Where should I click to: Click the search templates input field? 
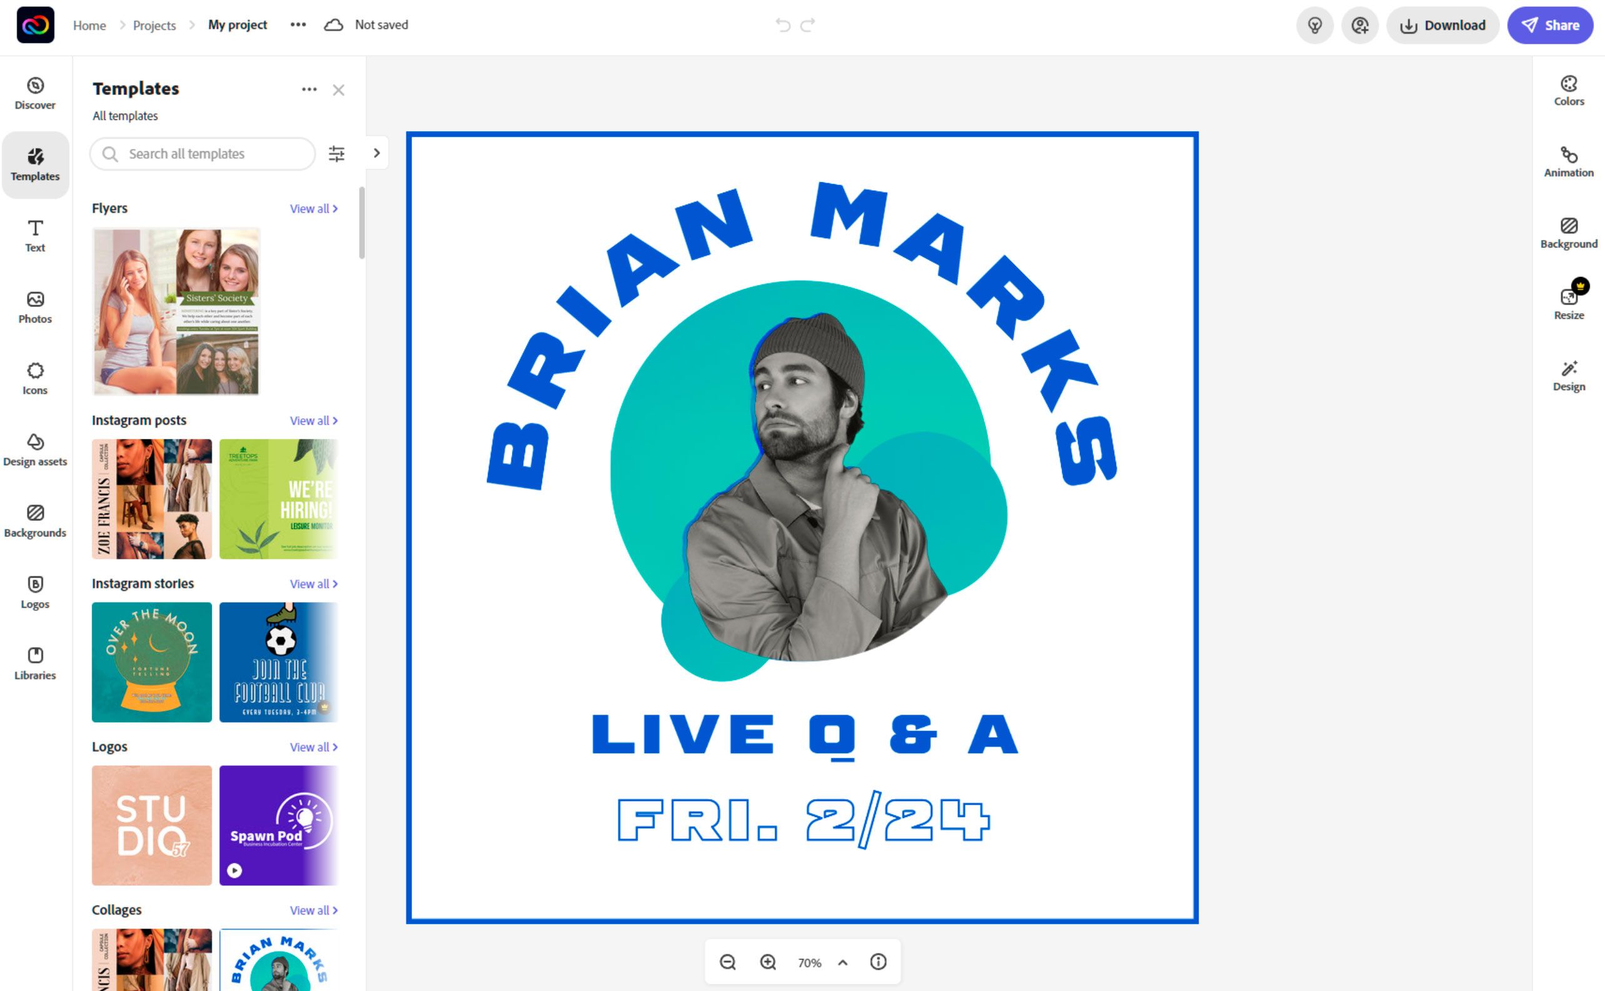(x=217, y=153)
